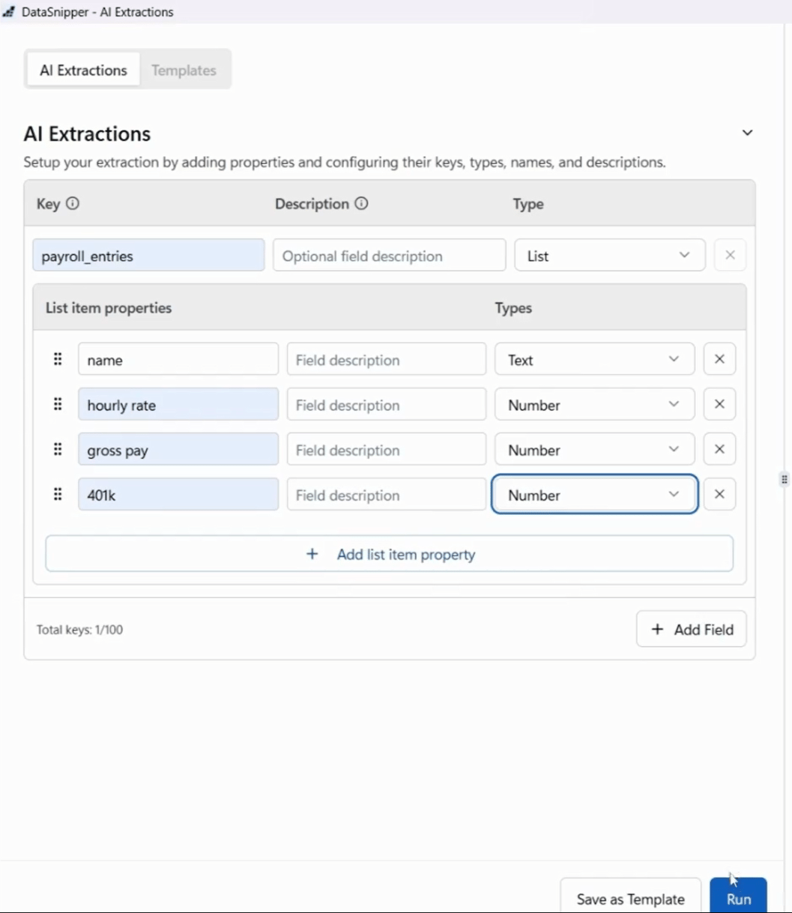The image size is (792, 913).
Task: Click the info icon next to Key header
Action: point(73,203)
